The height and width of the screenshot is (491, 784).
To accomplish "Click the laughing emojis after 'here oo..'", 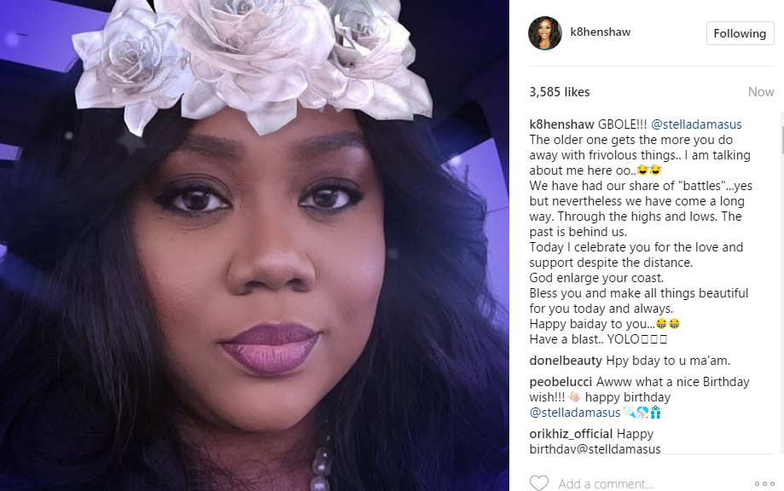I will tap(649, 170).
